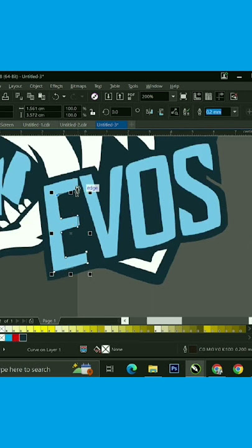The height and width of the screenshot is (448, 252).
Task: Click the plus button to add document
Action: point(131,124)
